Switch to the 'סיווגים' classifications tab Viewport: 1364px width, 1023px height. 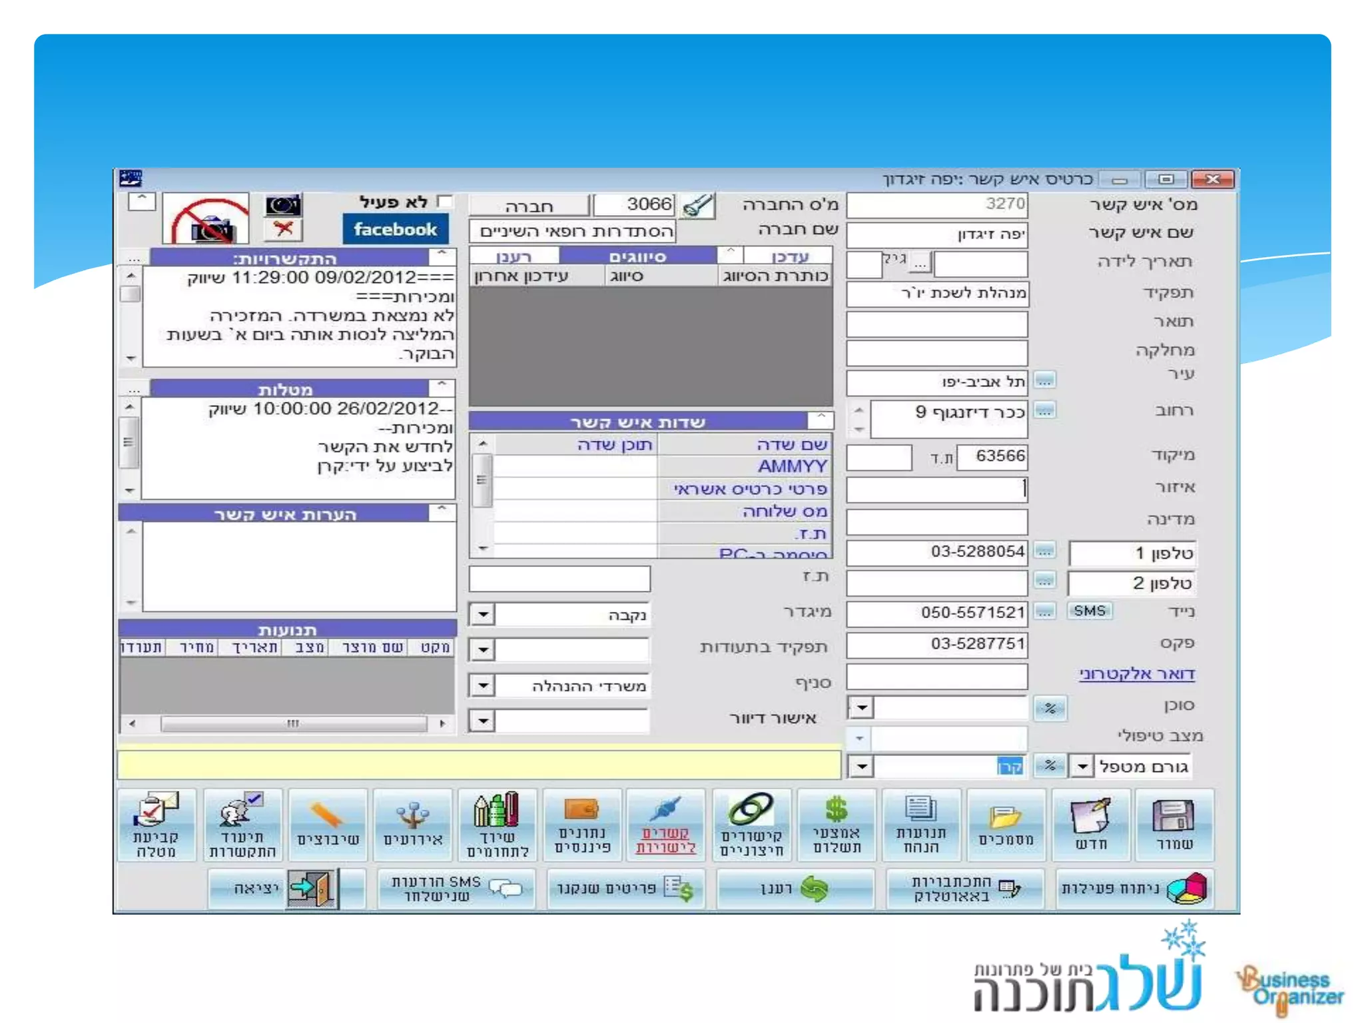[637, 256]
